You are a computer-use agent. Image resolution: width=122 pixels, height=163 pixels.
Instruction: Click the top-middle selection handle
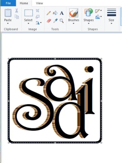pos(55,59)
